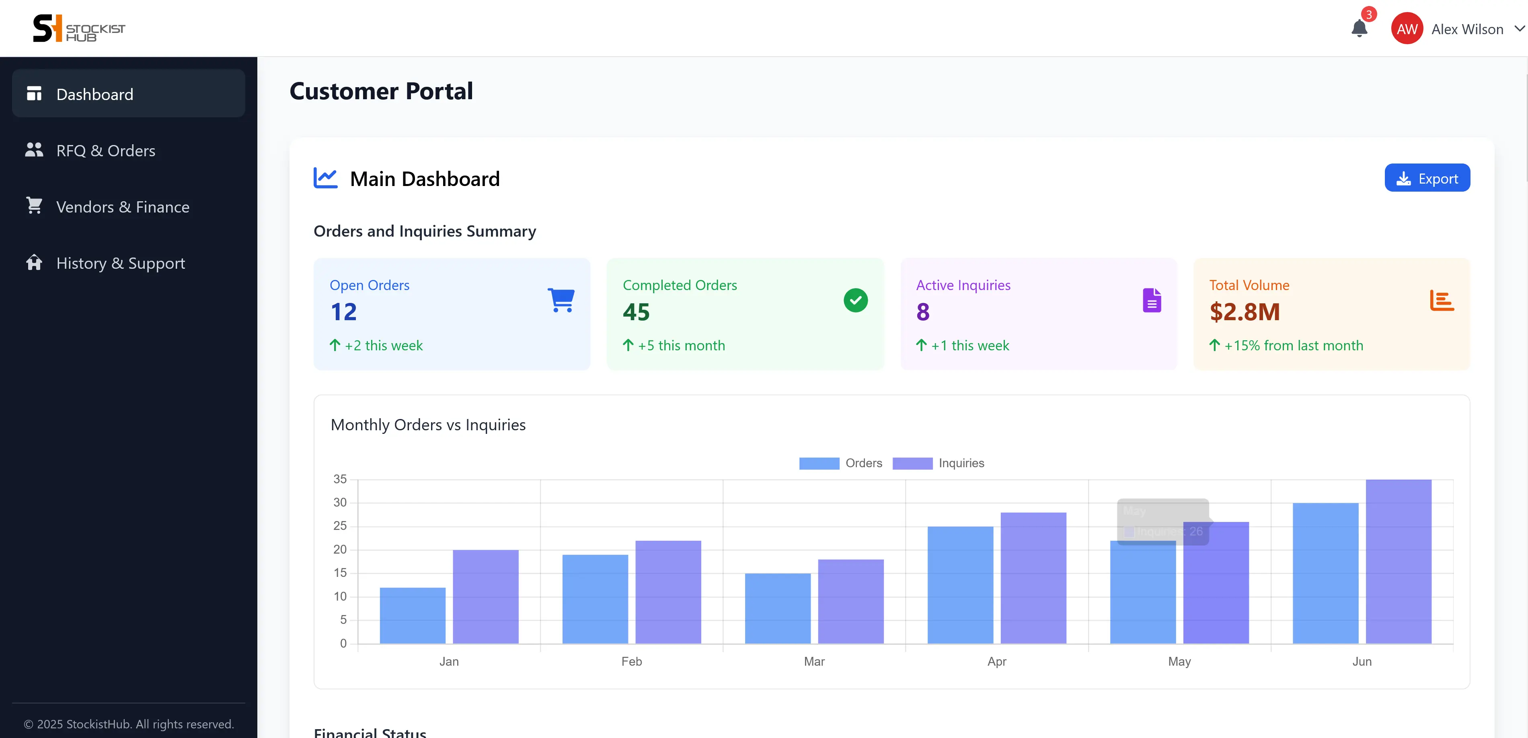1528x738 pixels.
Task: Click '+15% from last month' text
Action: [1293, 345]
